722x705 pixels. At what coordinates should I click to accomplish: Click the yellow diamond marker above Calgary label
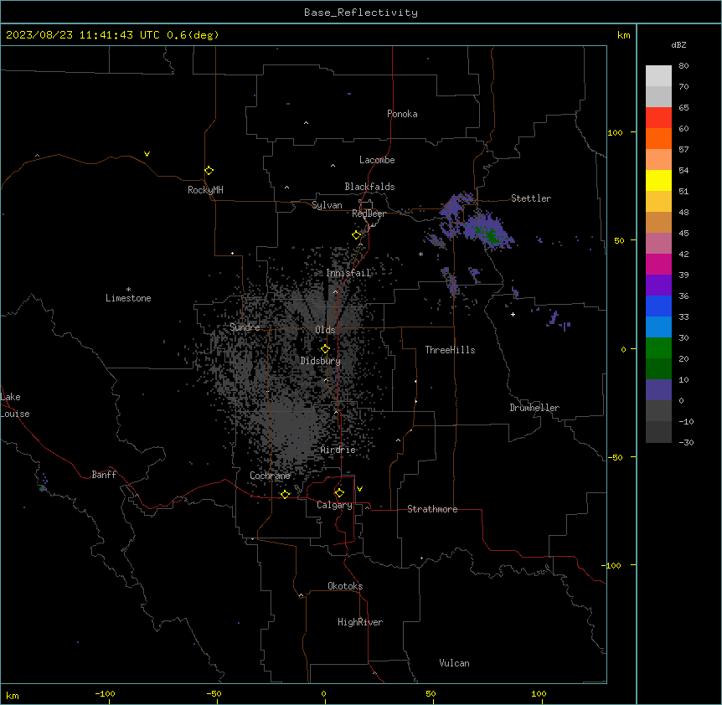coord(339,493)
